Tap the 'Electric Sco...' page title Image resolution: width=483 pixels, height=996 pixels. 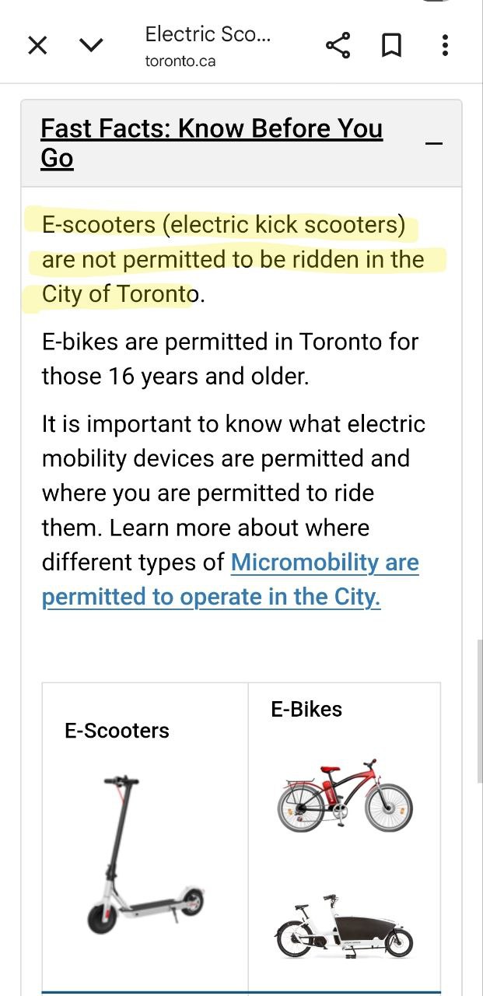(208, 34)
